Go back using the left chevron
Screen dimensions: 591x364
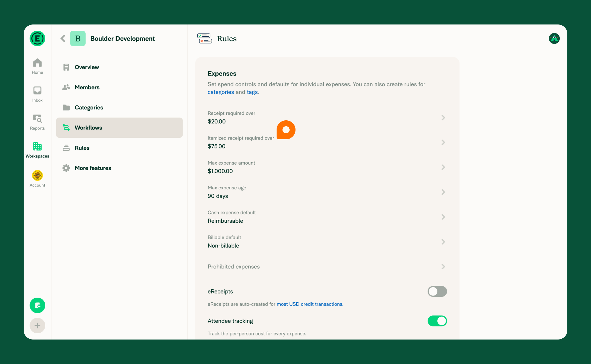[63, 39]
